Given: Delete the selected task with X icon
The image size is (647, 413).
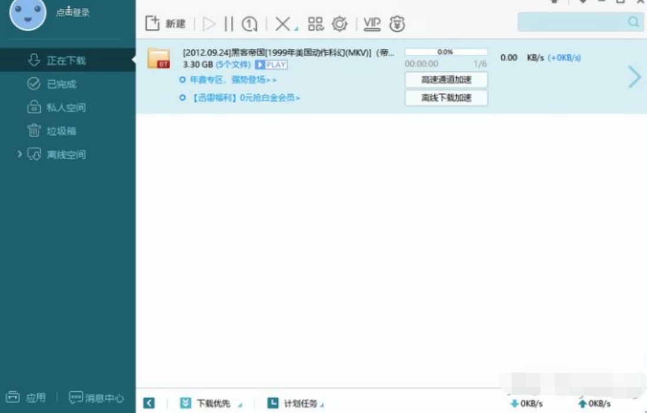Looking at the screenshot, I should [282, 24].
